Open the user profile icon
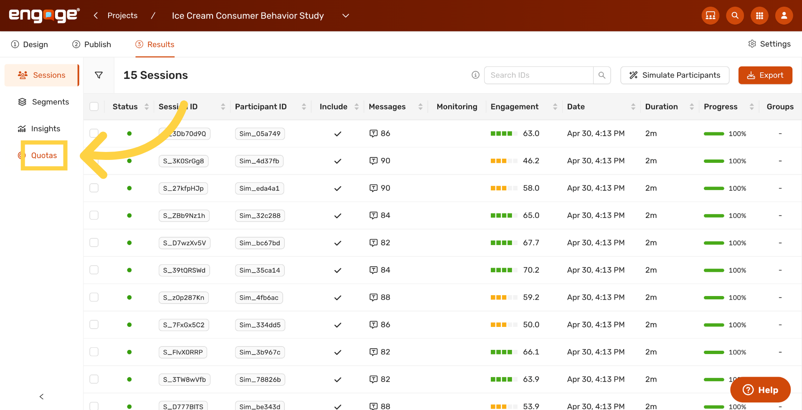802x410 pixels. click(x=784, y=15)
